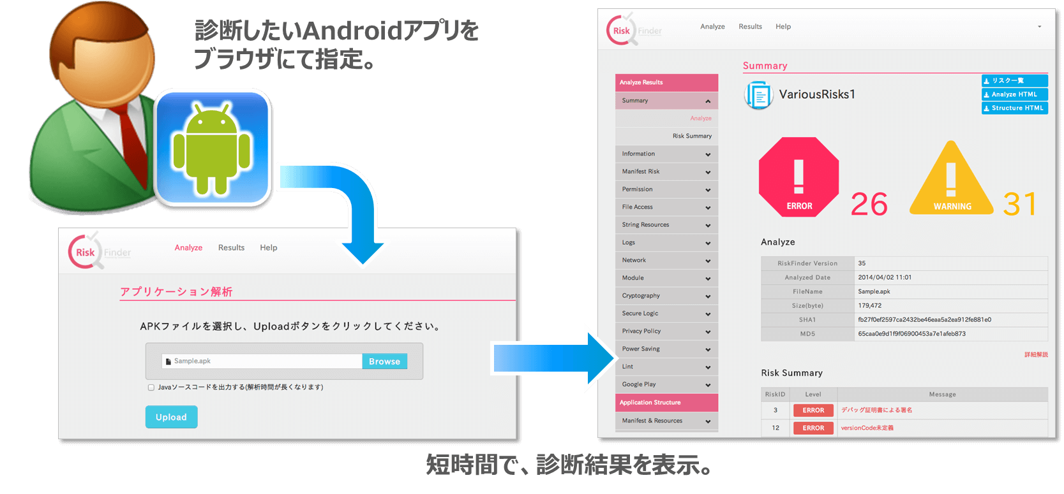1064x494 pixels.
Task: Click the Size value 179,472
Action: [869, 306]
